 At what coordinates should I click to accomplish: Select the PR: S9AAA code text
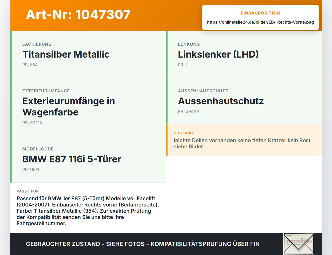coord(189,112)
